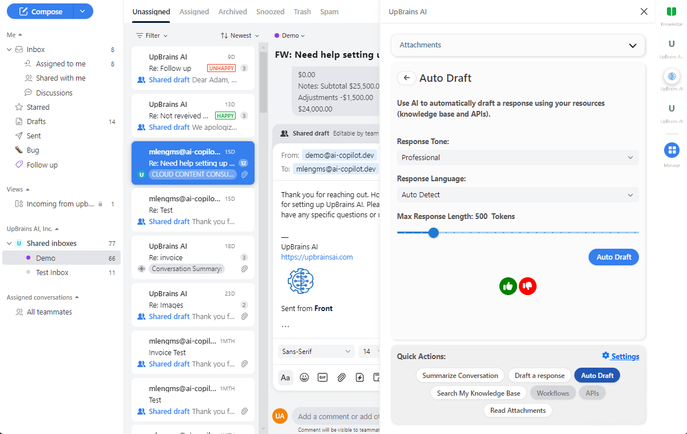This screenshot has height=434, width=687.
Task: Open the Manage plugins grid icon
Action: pos(672,150)
